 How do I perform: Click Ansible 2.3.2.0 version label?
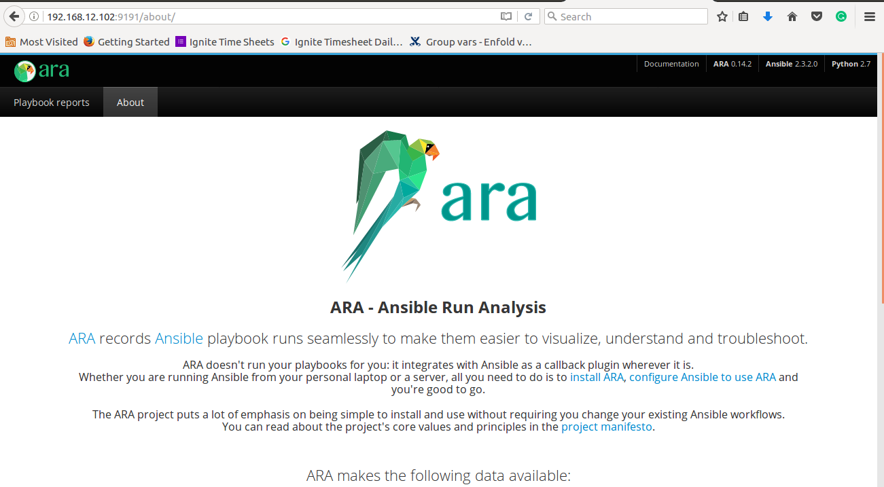792,64
